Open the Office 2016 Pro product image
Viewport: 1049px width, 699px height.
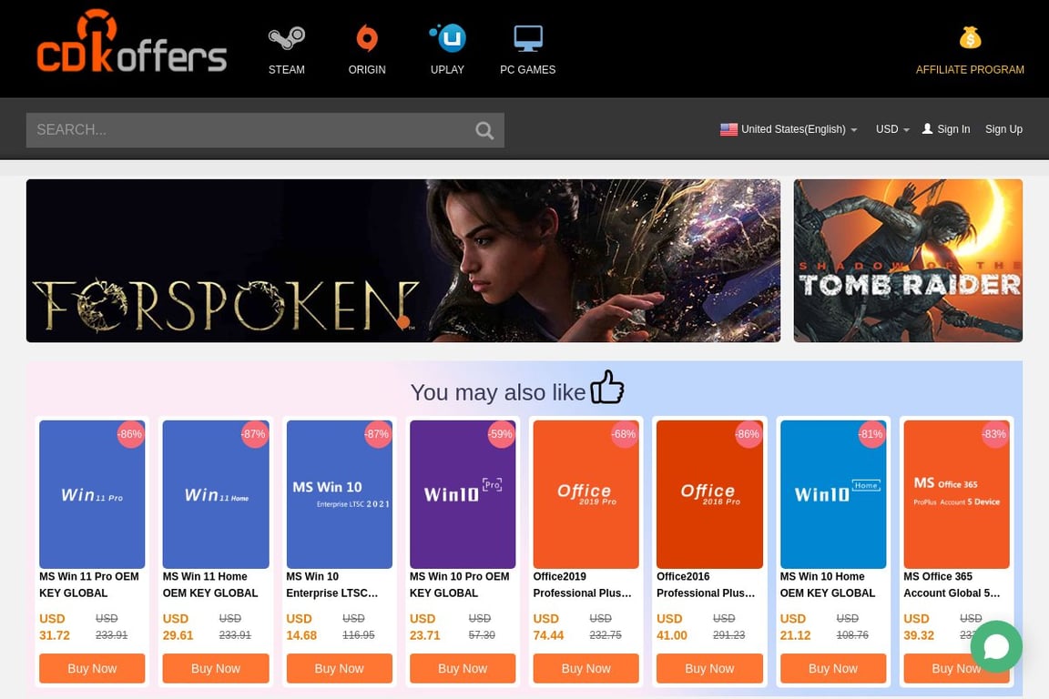(709, 494)
